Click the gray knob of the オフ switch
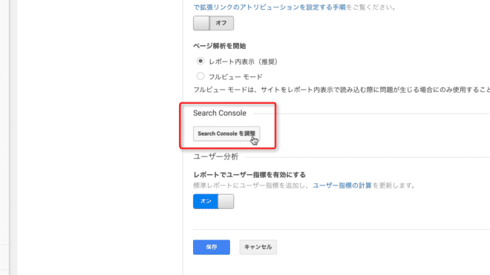This screenshot has width=490, height=275. pos(201,23)
